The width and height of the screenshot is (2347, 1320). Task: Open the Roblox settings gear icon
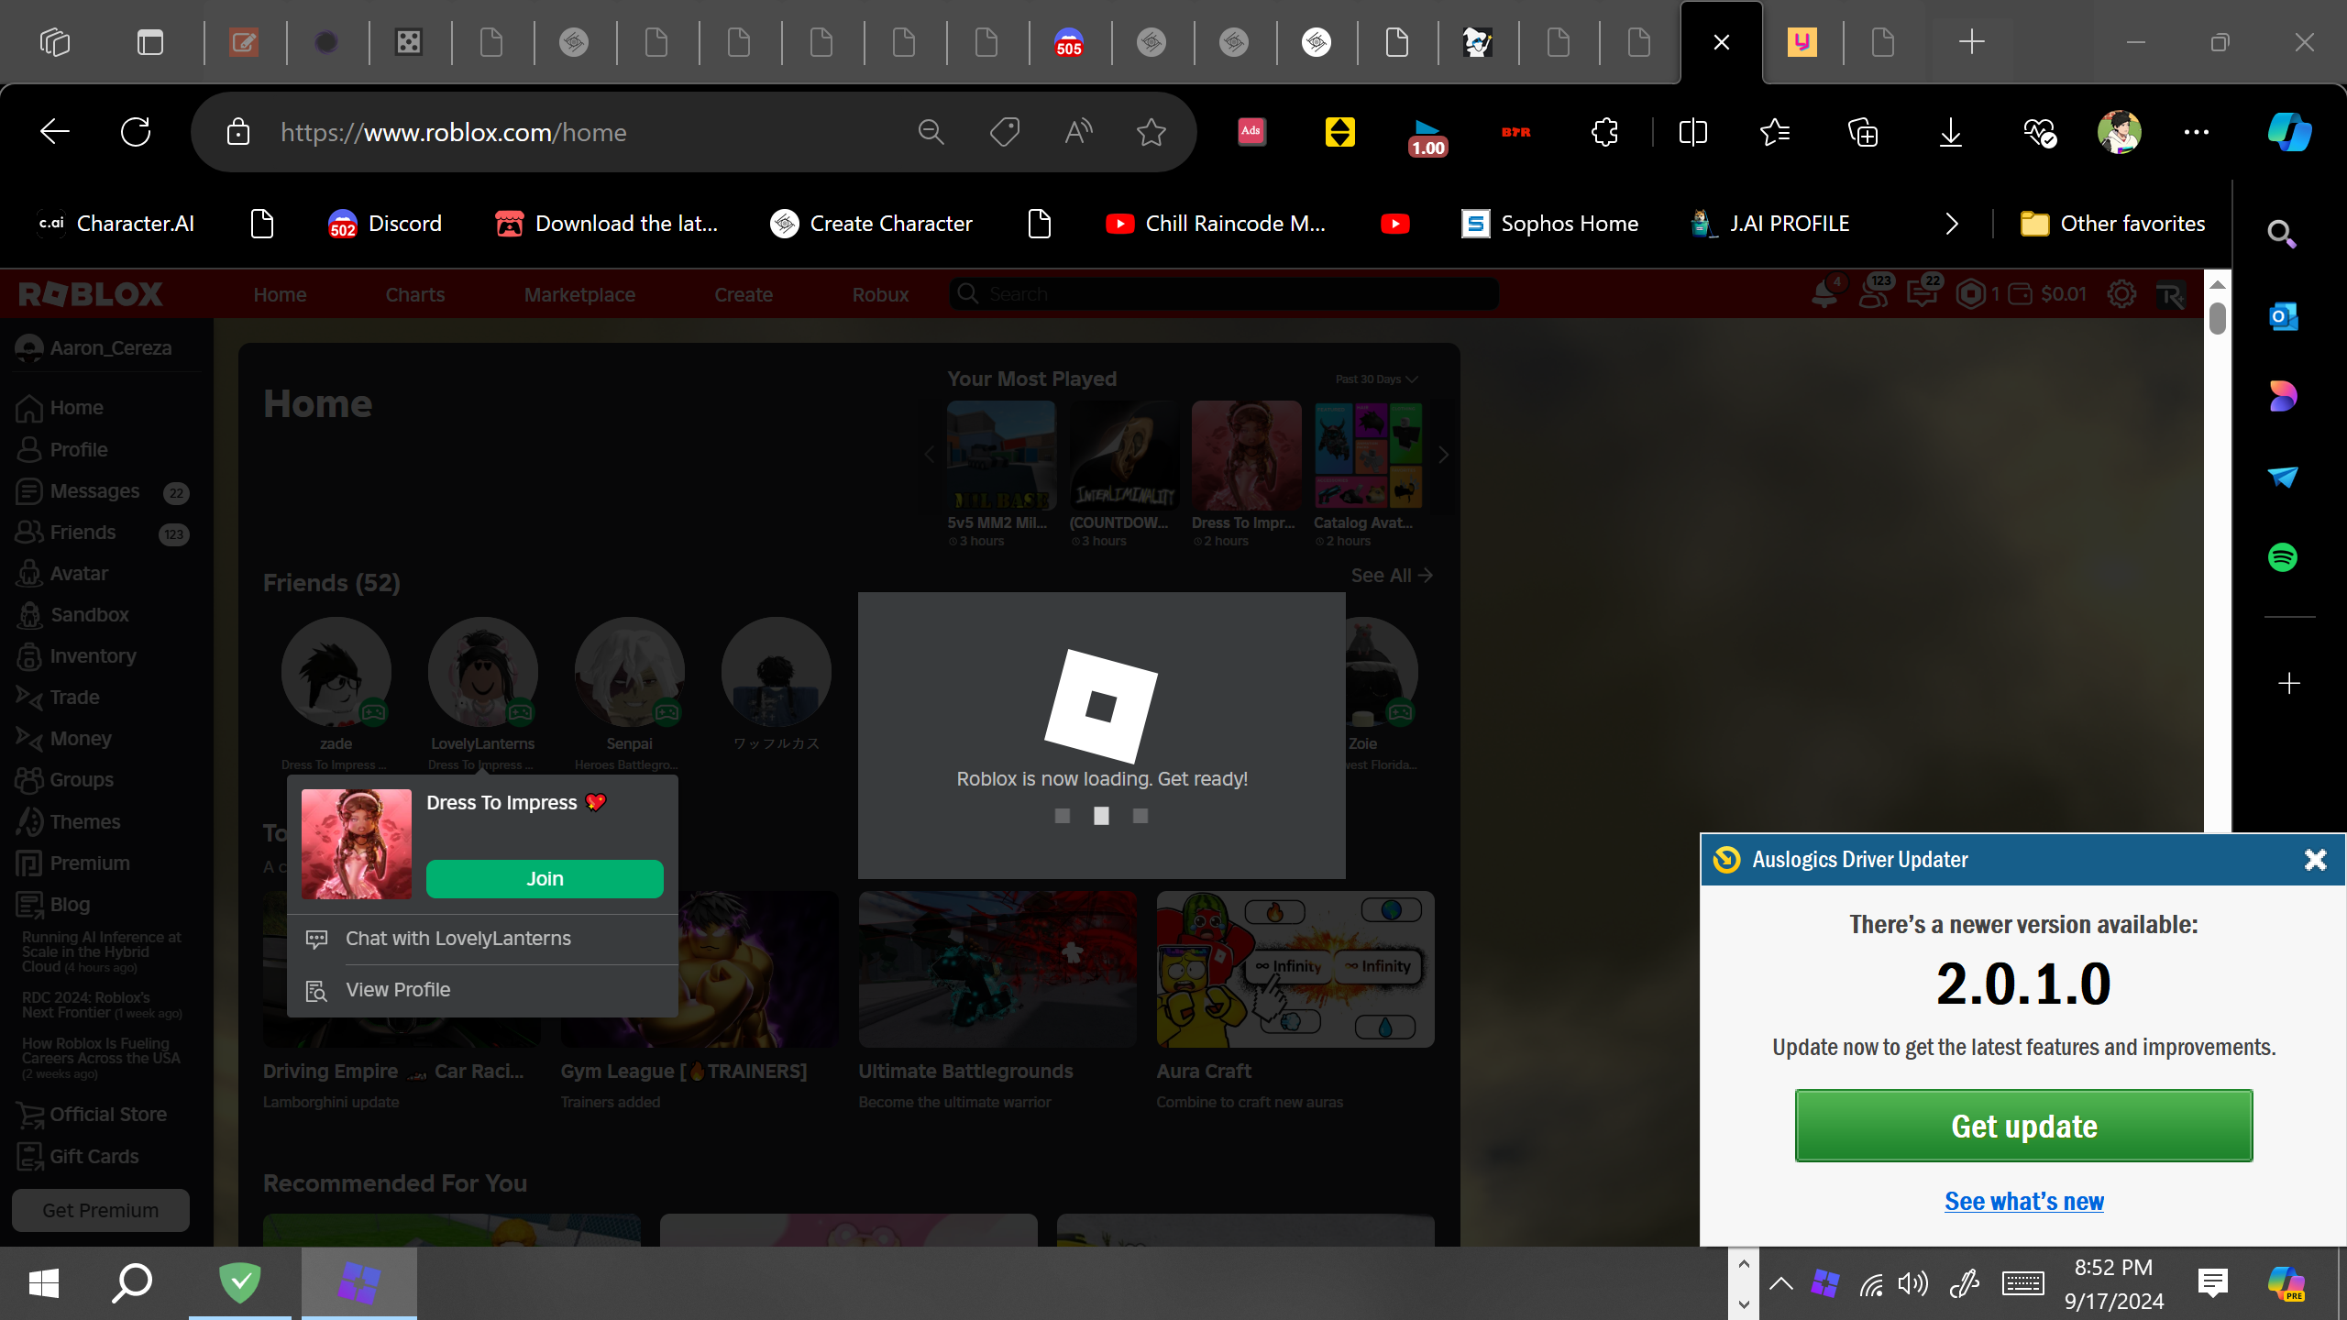coord(2121,294)
